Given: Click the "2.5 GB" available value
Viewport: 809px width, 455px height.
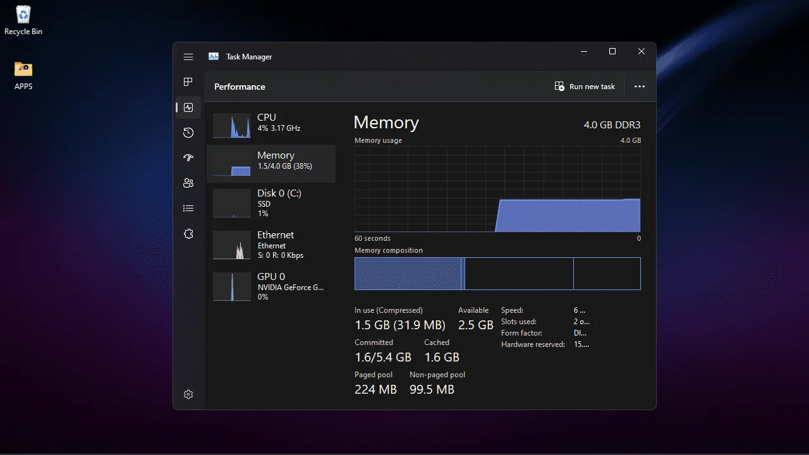Looking at the screenshot, I should (x=476, y=325).
